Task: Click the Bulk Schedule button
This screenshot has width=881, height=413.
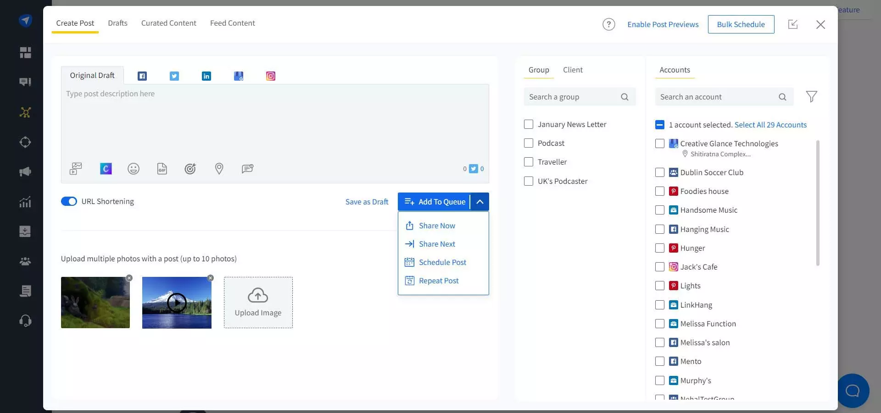Action: [741, 24]
